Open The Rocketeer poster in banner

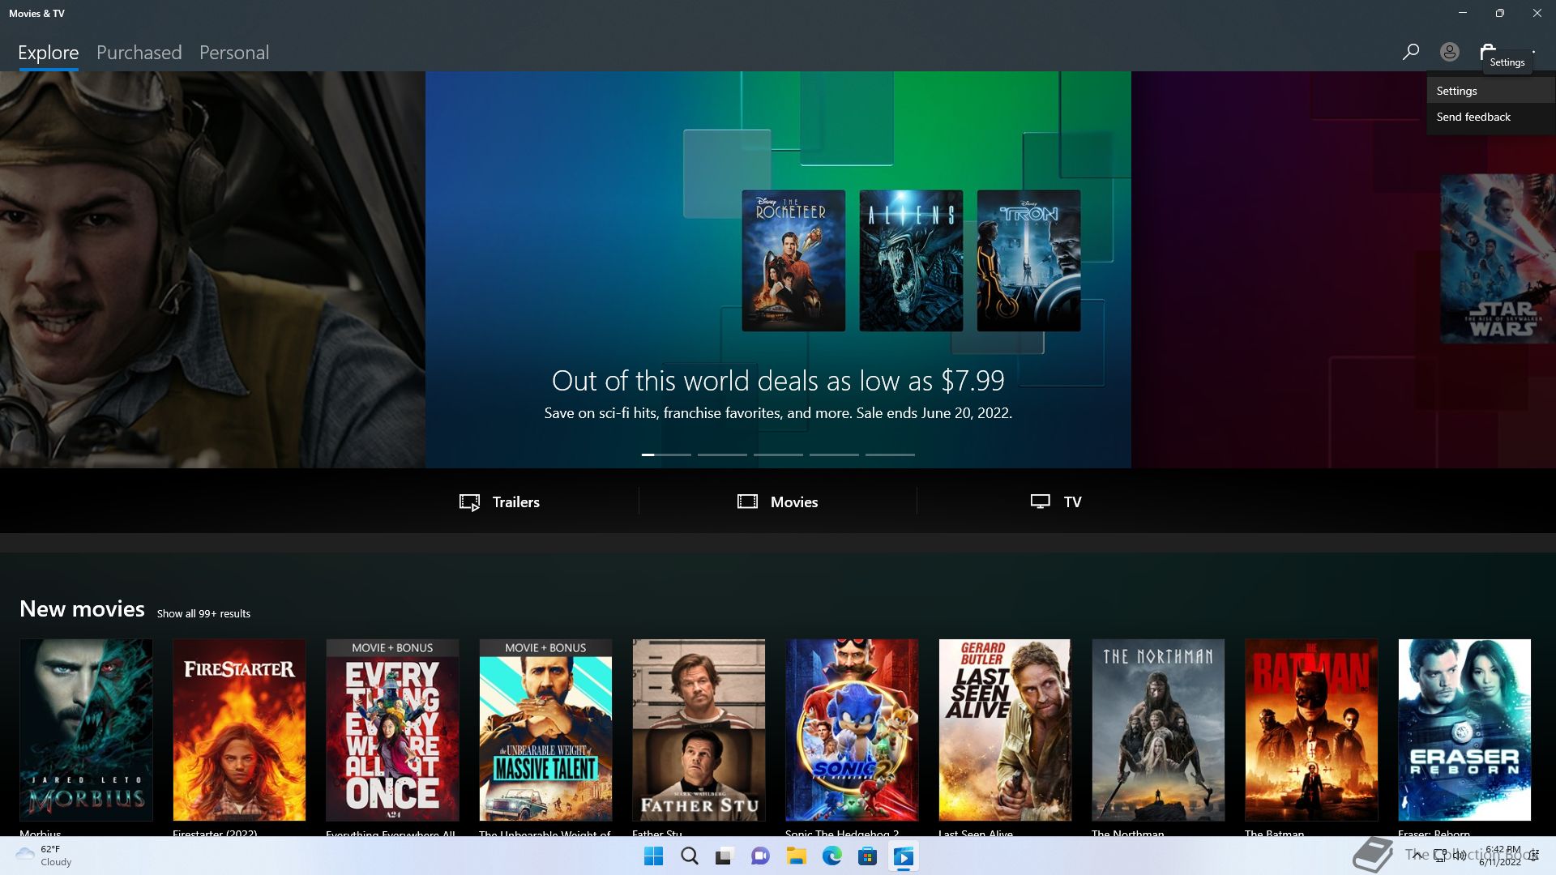(x=793, y=261)
